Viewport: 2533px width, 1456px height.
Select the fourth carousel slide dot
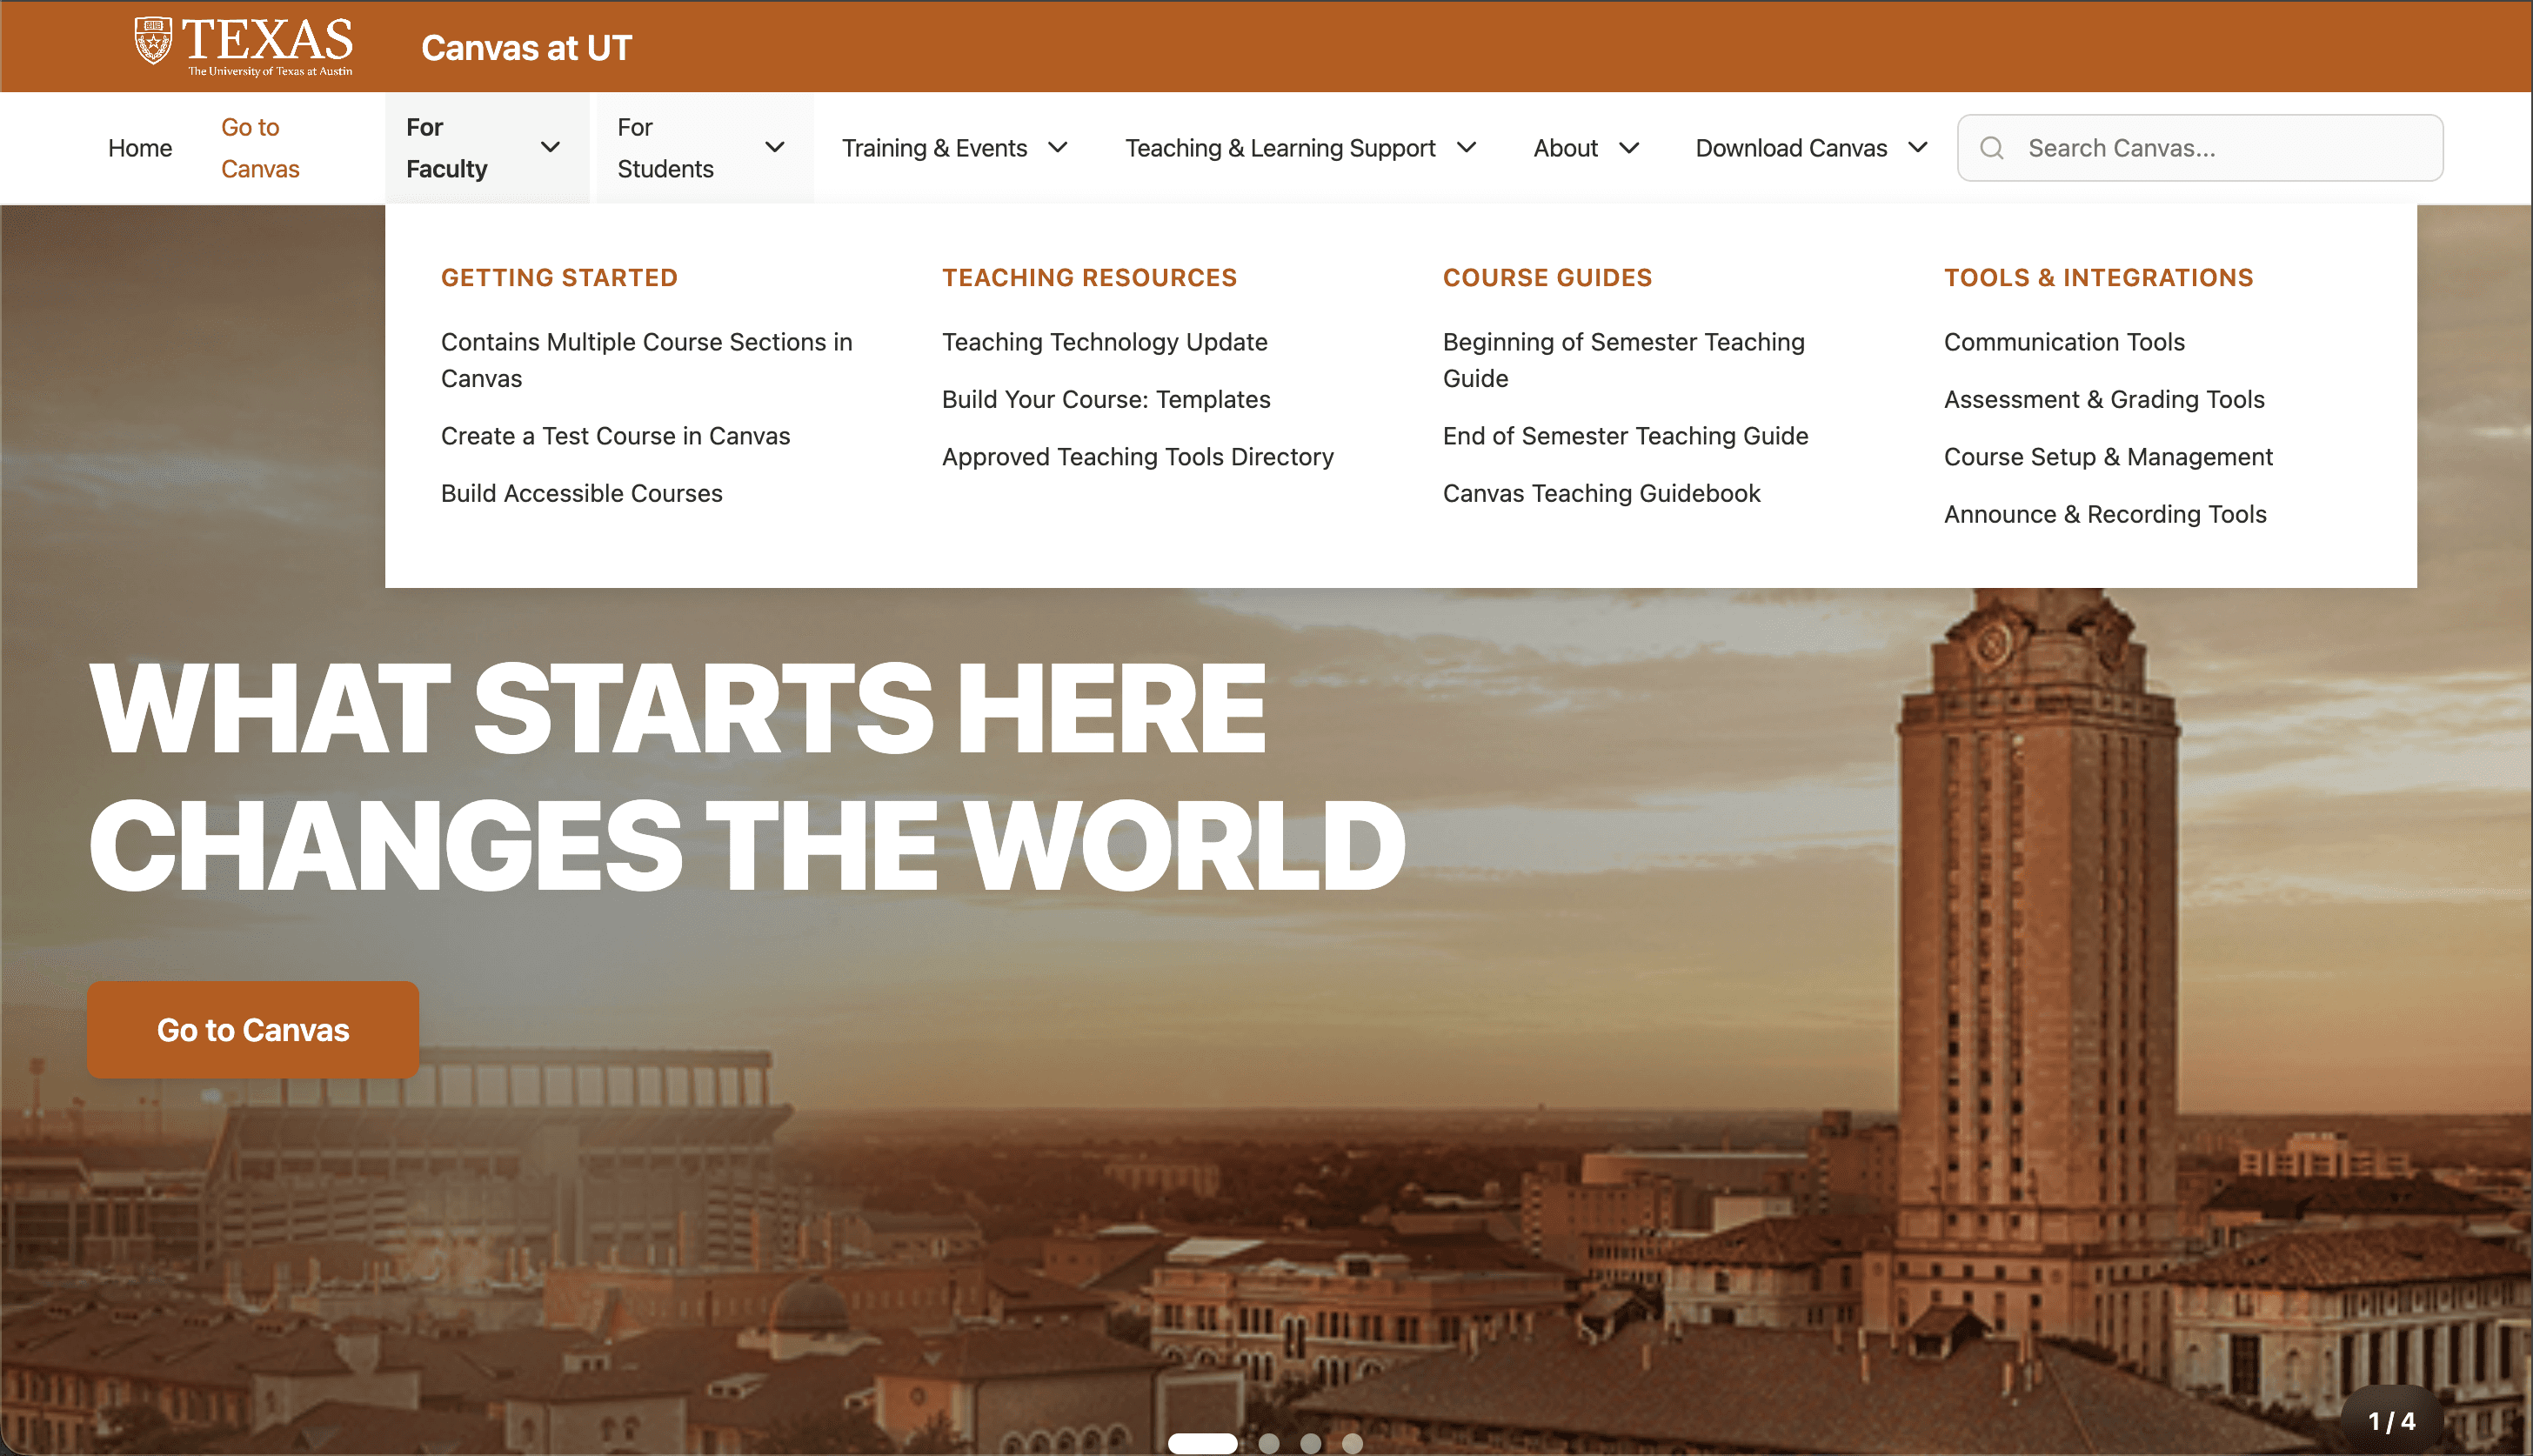pyautogui.click(x=1352, y=1443)
